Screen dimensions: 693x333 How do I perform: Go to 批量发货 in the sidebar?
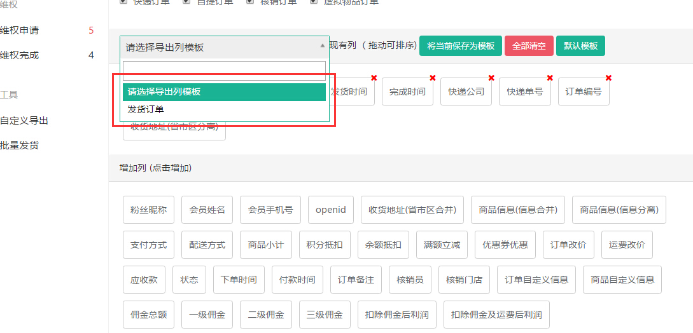pos(20,146)
